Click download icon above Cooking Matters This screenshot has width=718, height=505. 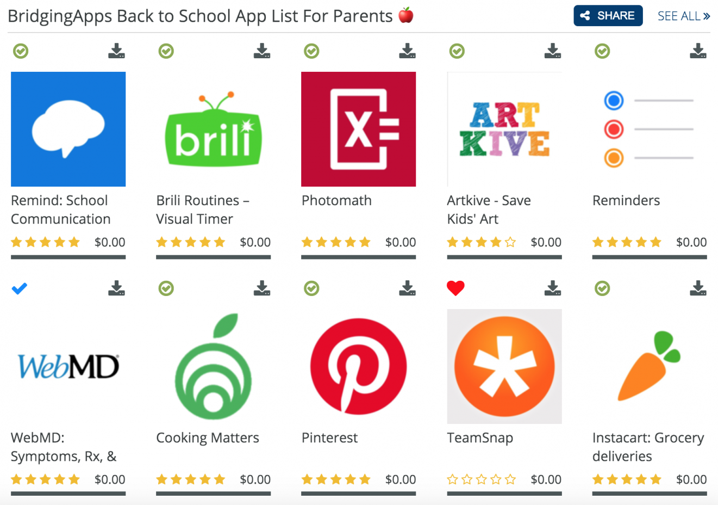coord(262,288)
